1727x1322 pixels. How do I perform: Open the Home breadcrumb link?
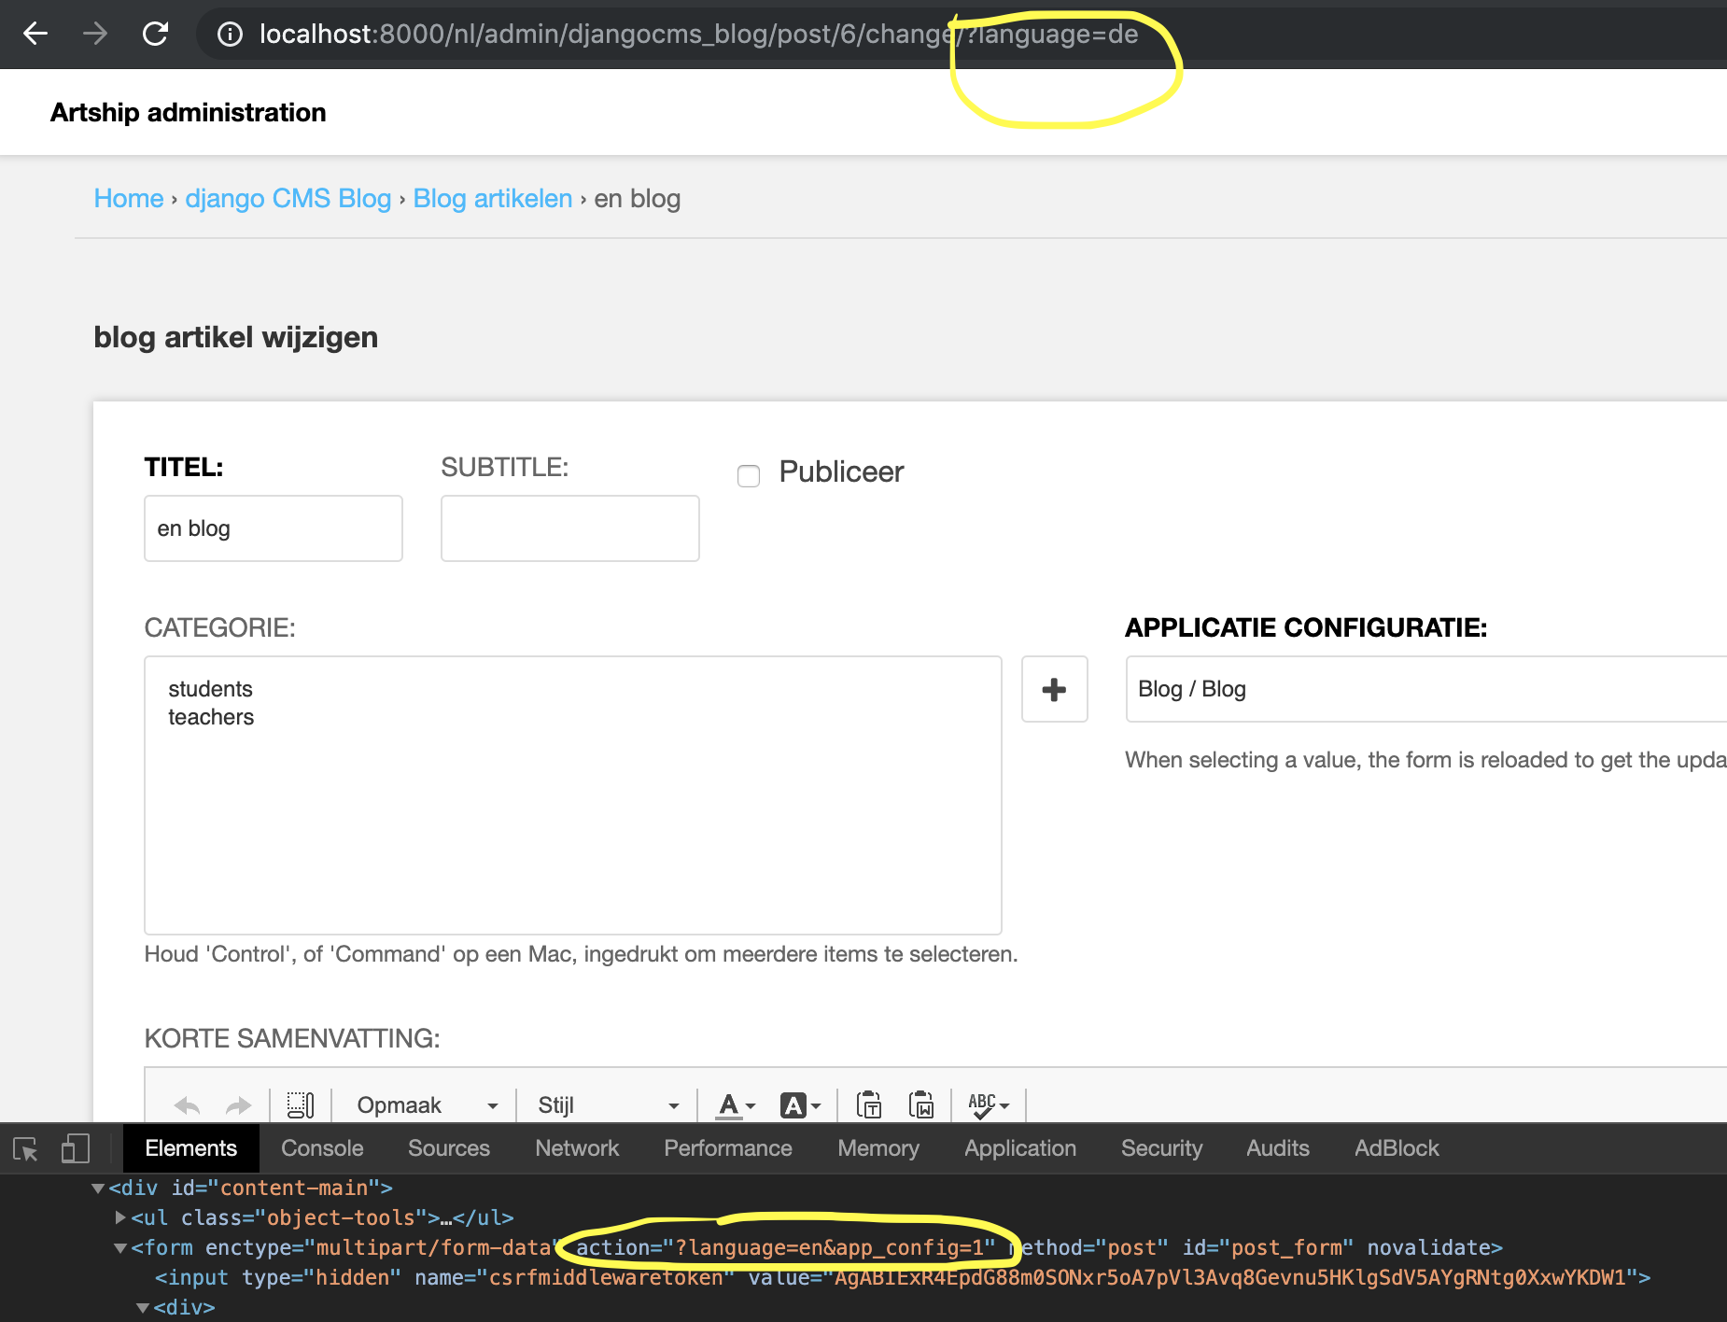[129, 198]
